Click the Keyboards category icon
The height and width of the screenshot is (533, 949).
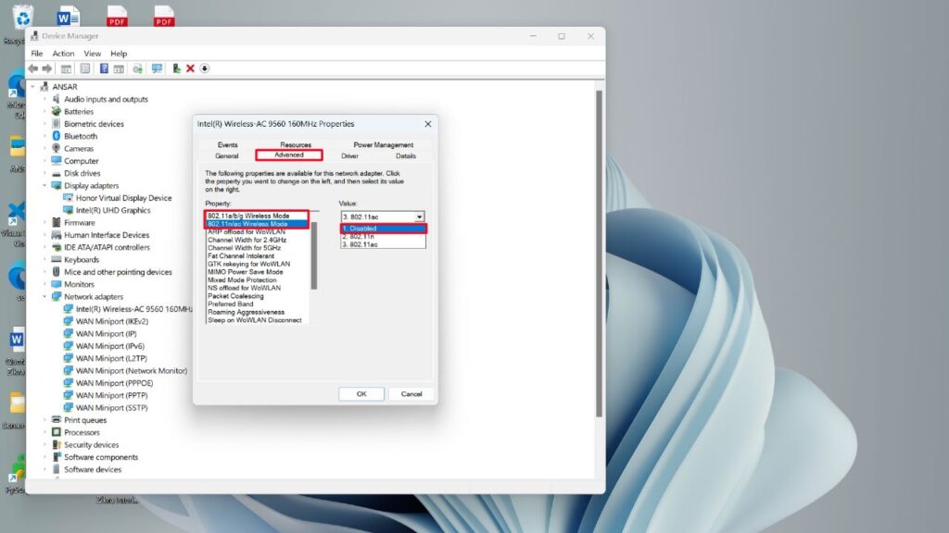tap(57, 259)
